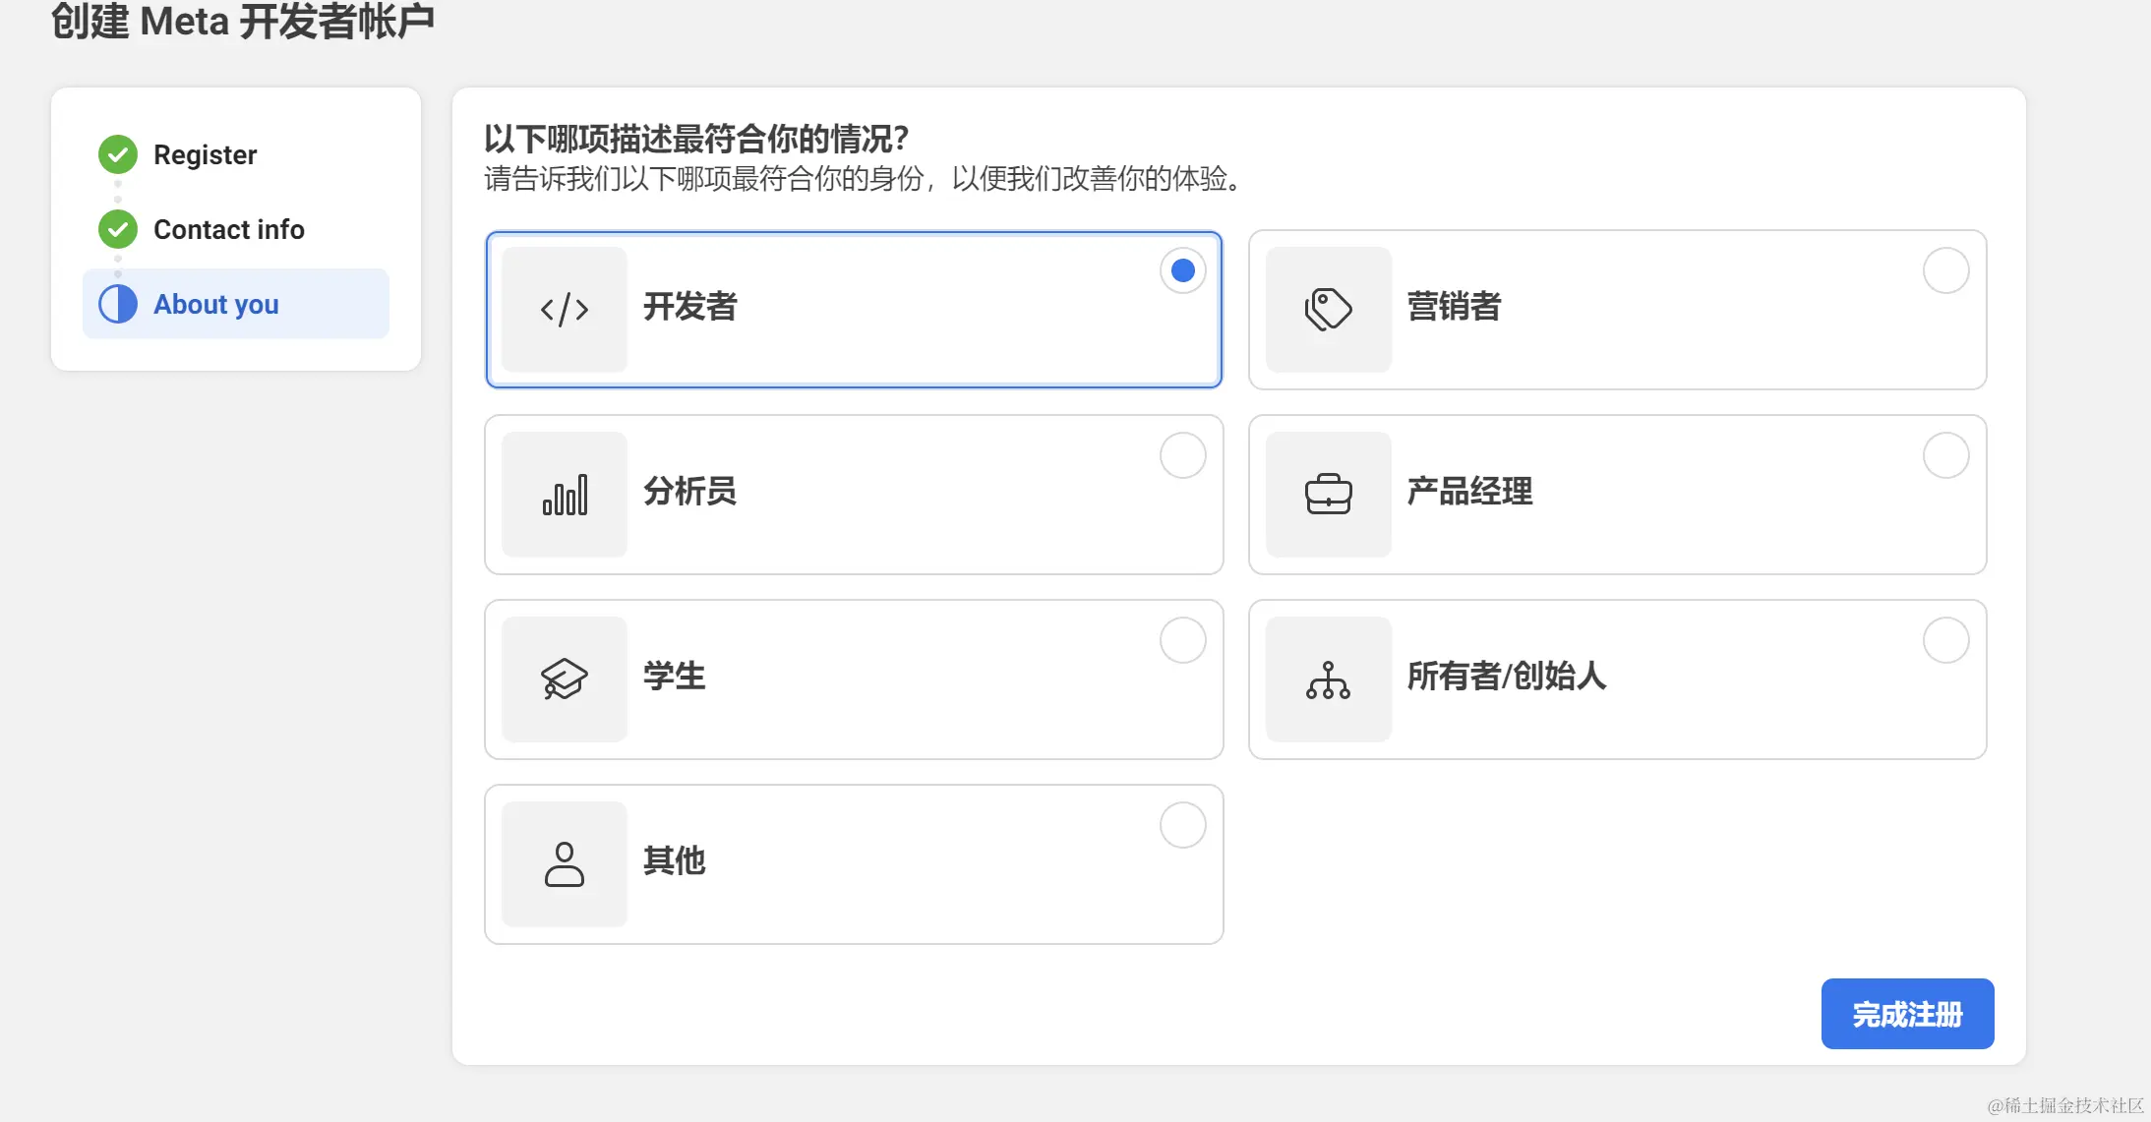Click green checkmark next to Register

pyautogui.click(x=118, y=154)
